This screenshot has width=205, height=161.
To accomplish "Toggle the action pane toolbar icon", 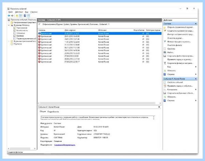I will click(28, 16).
